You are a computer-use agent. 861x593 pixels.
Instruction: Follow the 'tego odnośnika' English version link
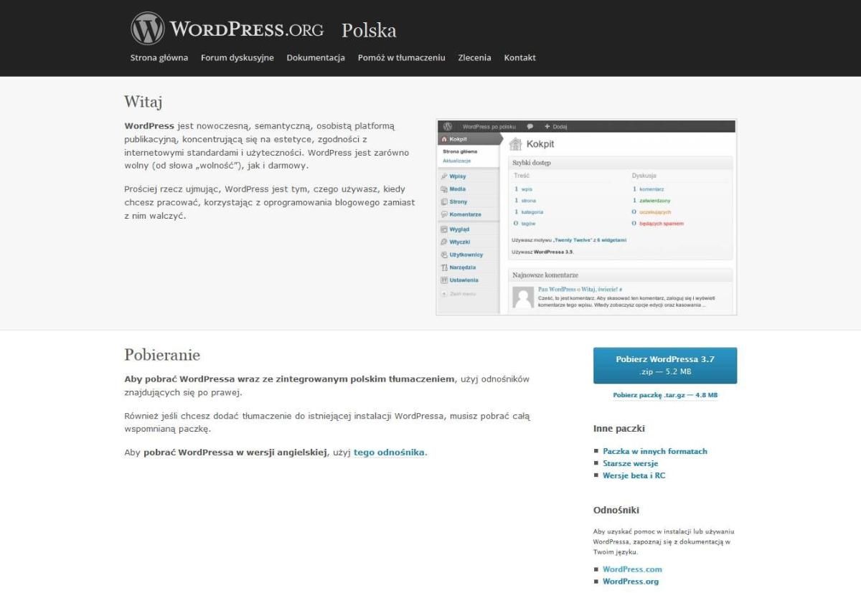(389, 452)
